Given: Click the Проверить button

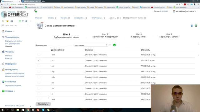Looking at the screenshot, I should coord(43,104).
